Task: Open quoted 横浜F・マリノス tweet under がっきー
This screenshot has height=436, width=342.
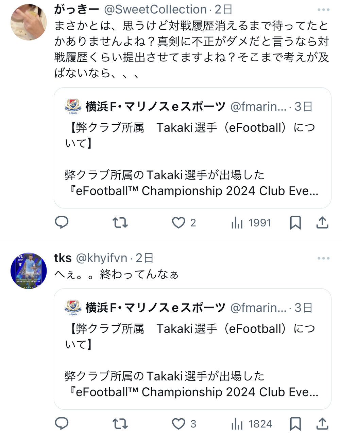Action: pyautogui.click(x=192, y=148)
